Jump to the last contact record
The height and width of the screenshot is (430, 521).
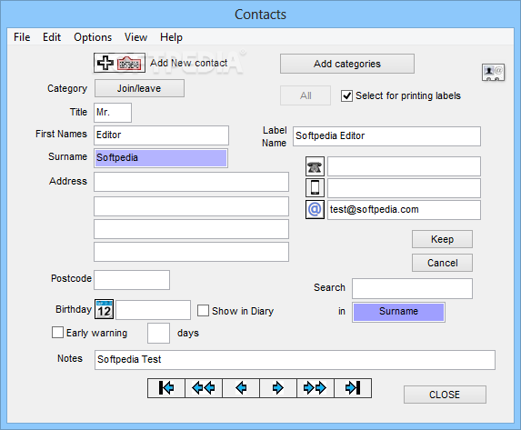tap(353, 388)
